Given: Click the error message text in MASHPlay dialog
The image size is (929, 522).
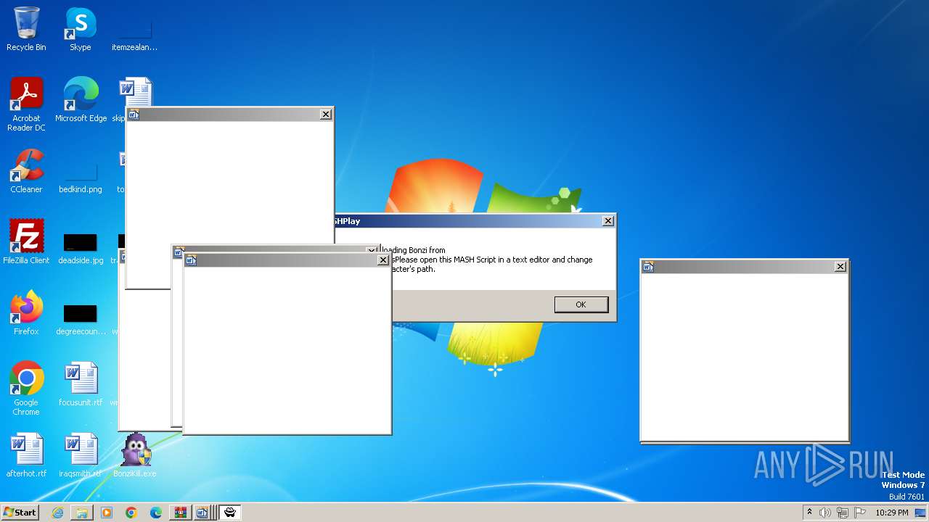Looking at the screenshot, I should point(486,260).
